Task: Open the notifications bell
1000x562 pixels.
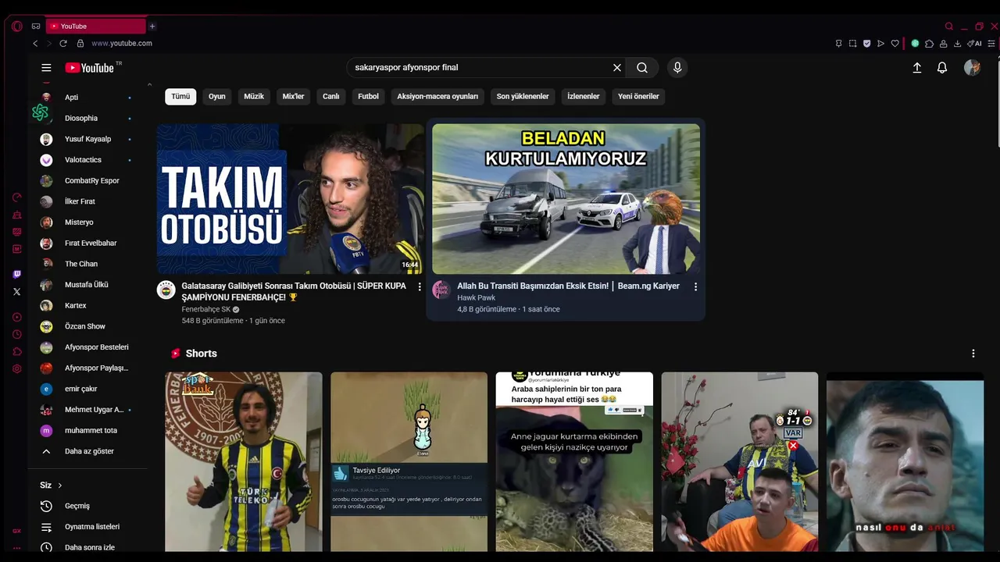Action: tap(942, 68)
